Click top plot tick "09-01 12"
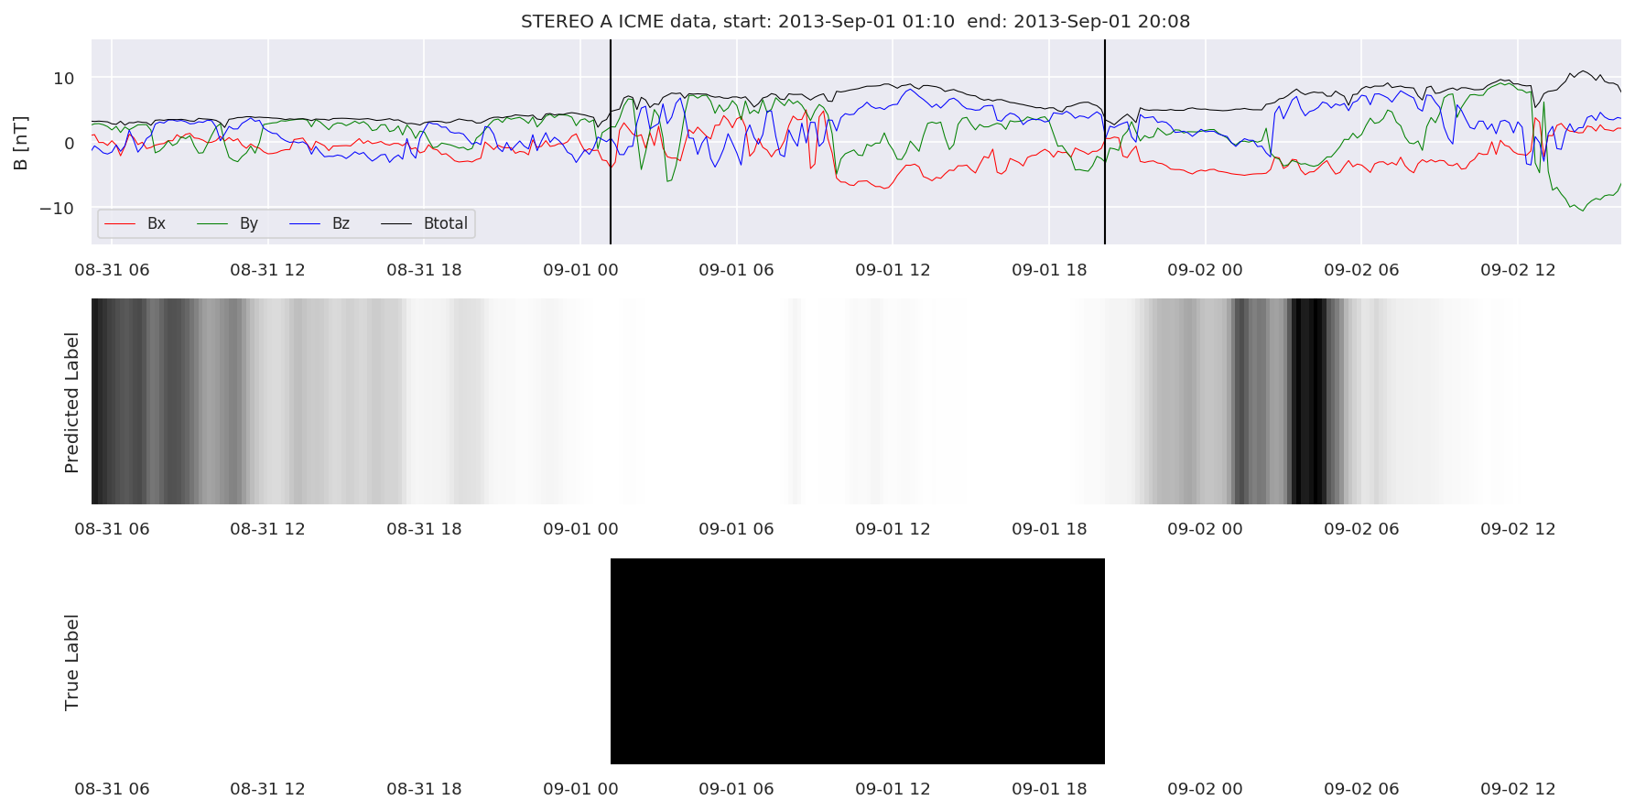The image size is (1635, 811). click(893, 270)
